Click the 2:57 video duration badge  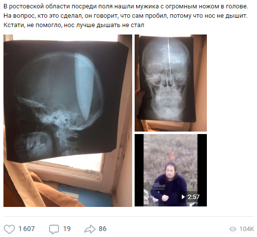[190, 197]
